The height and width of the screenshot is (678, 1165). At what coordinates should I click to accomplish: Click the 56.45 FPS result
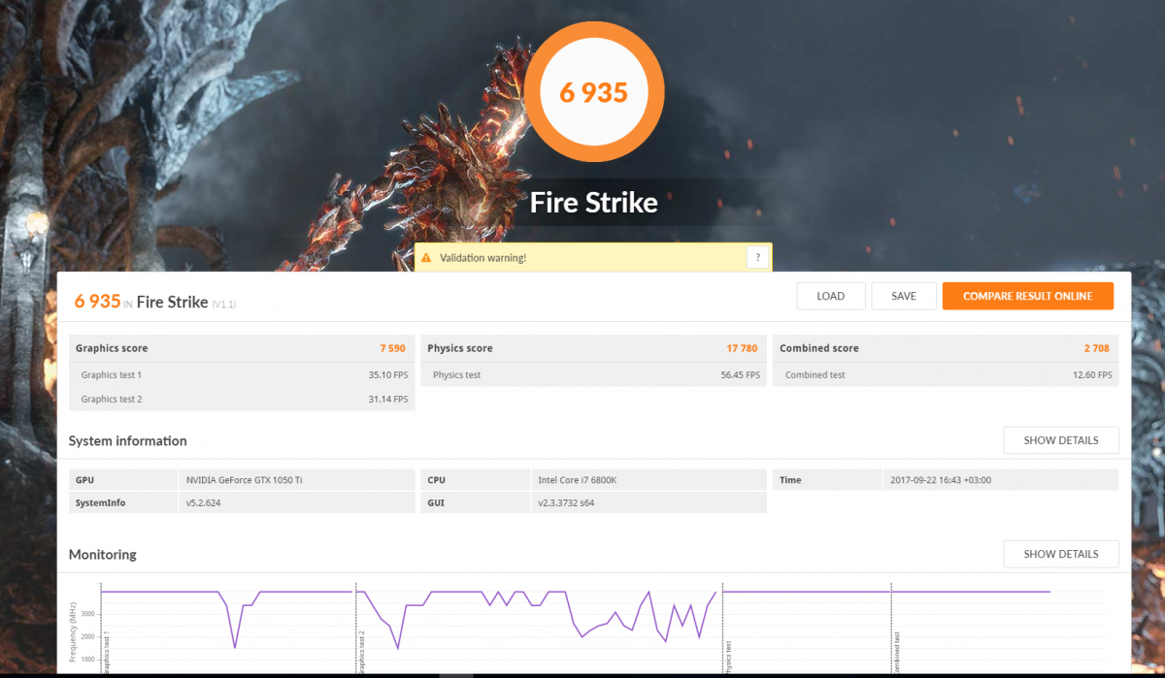(x=741, y=374)
